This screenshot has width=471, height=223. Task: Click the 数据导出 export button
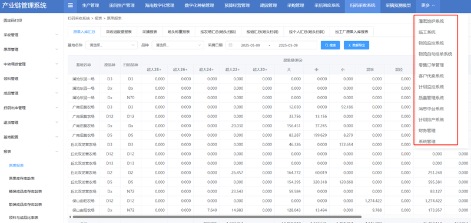(x=356, y=45)
